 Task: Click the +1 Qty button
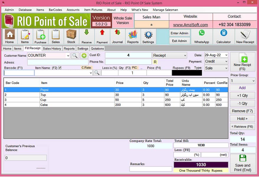click(x=242, y=96)
